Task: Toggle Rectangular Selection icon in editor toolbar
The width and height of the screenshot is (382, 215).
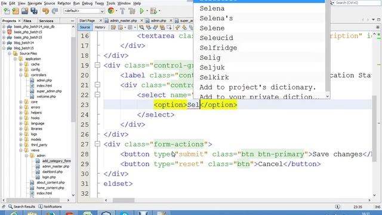Action: [x=169, y=27]
